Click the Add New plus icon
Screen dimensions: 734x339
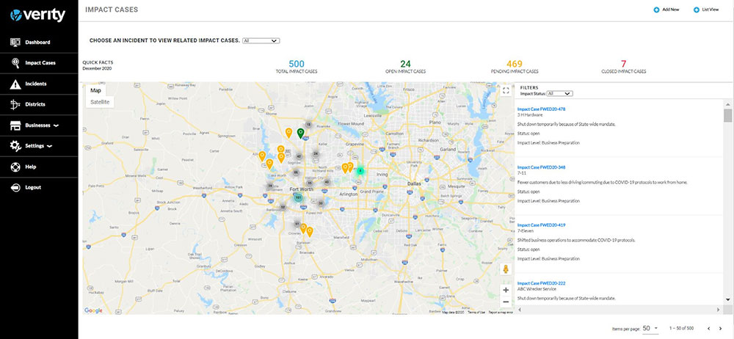point(656,10)
